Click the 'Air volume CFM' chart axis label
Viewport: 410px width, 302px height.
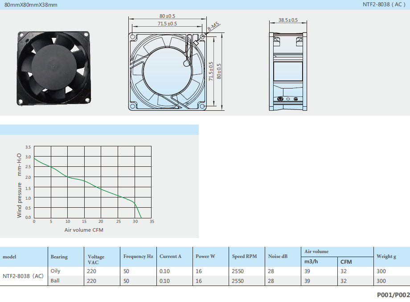(84, 230)
